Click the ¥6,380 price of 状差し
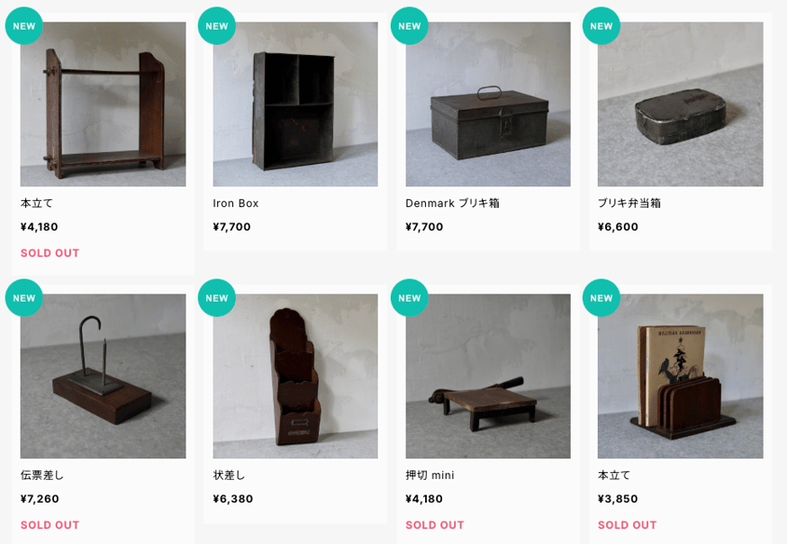The image size is (787, 544). (233, 499)
